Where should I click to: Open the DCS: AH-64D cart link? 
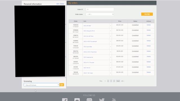click(87, 26)
